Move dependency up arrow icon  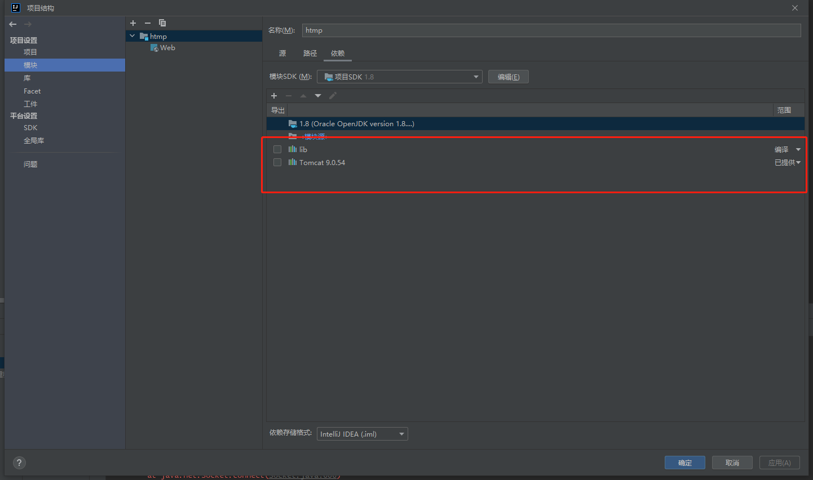click(x=303, y=96)
